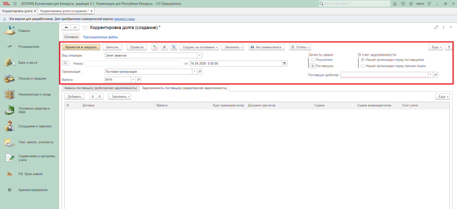Open the notifications bell icon

[395, 4]
